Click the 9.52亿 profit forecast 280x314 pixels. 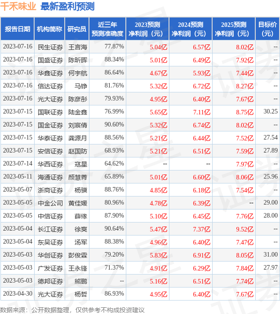[x=244, y=230]
